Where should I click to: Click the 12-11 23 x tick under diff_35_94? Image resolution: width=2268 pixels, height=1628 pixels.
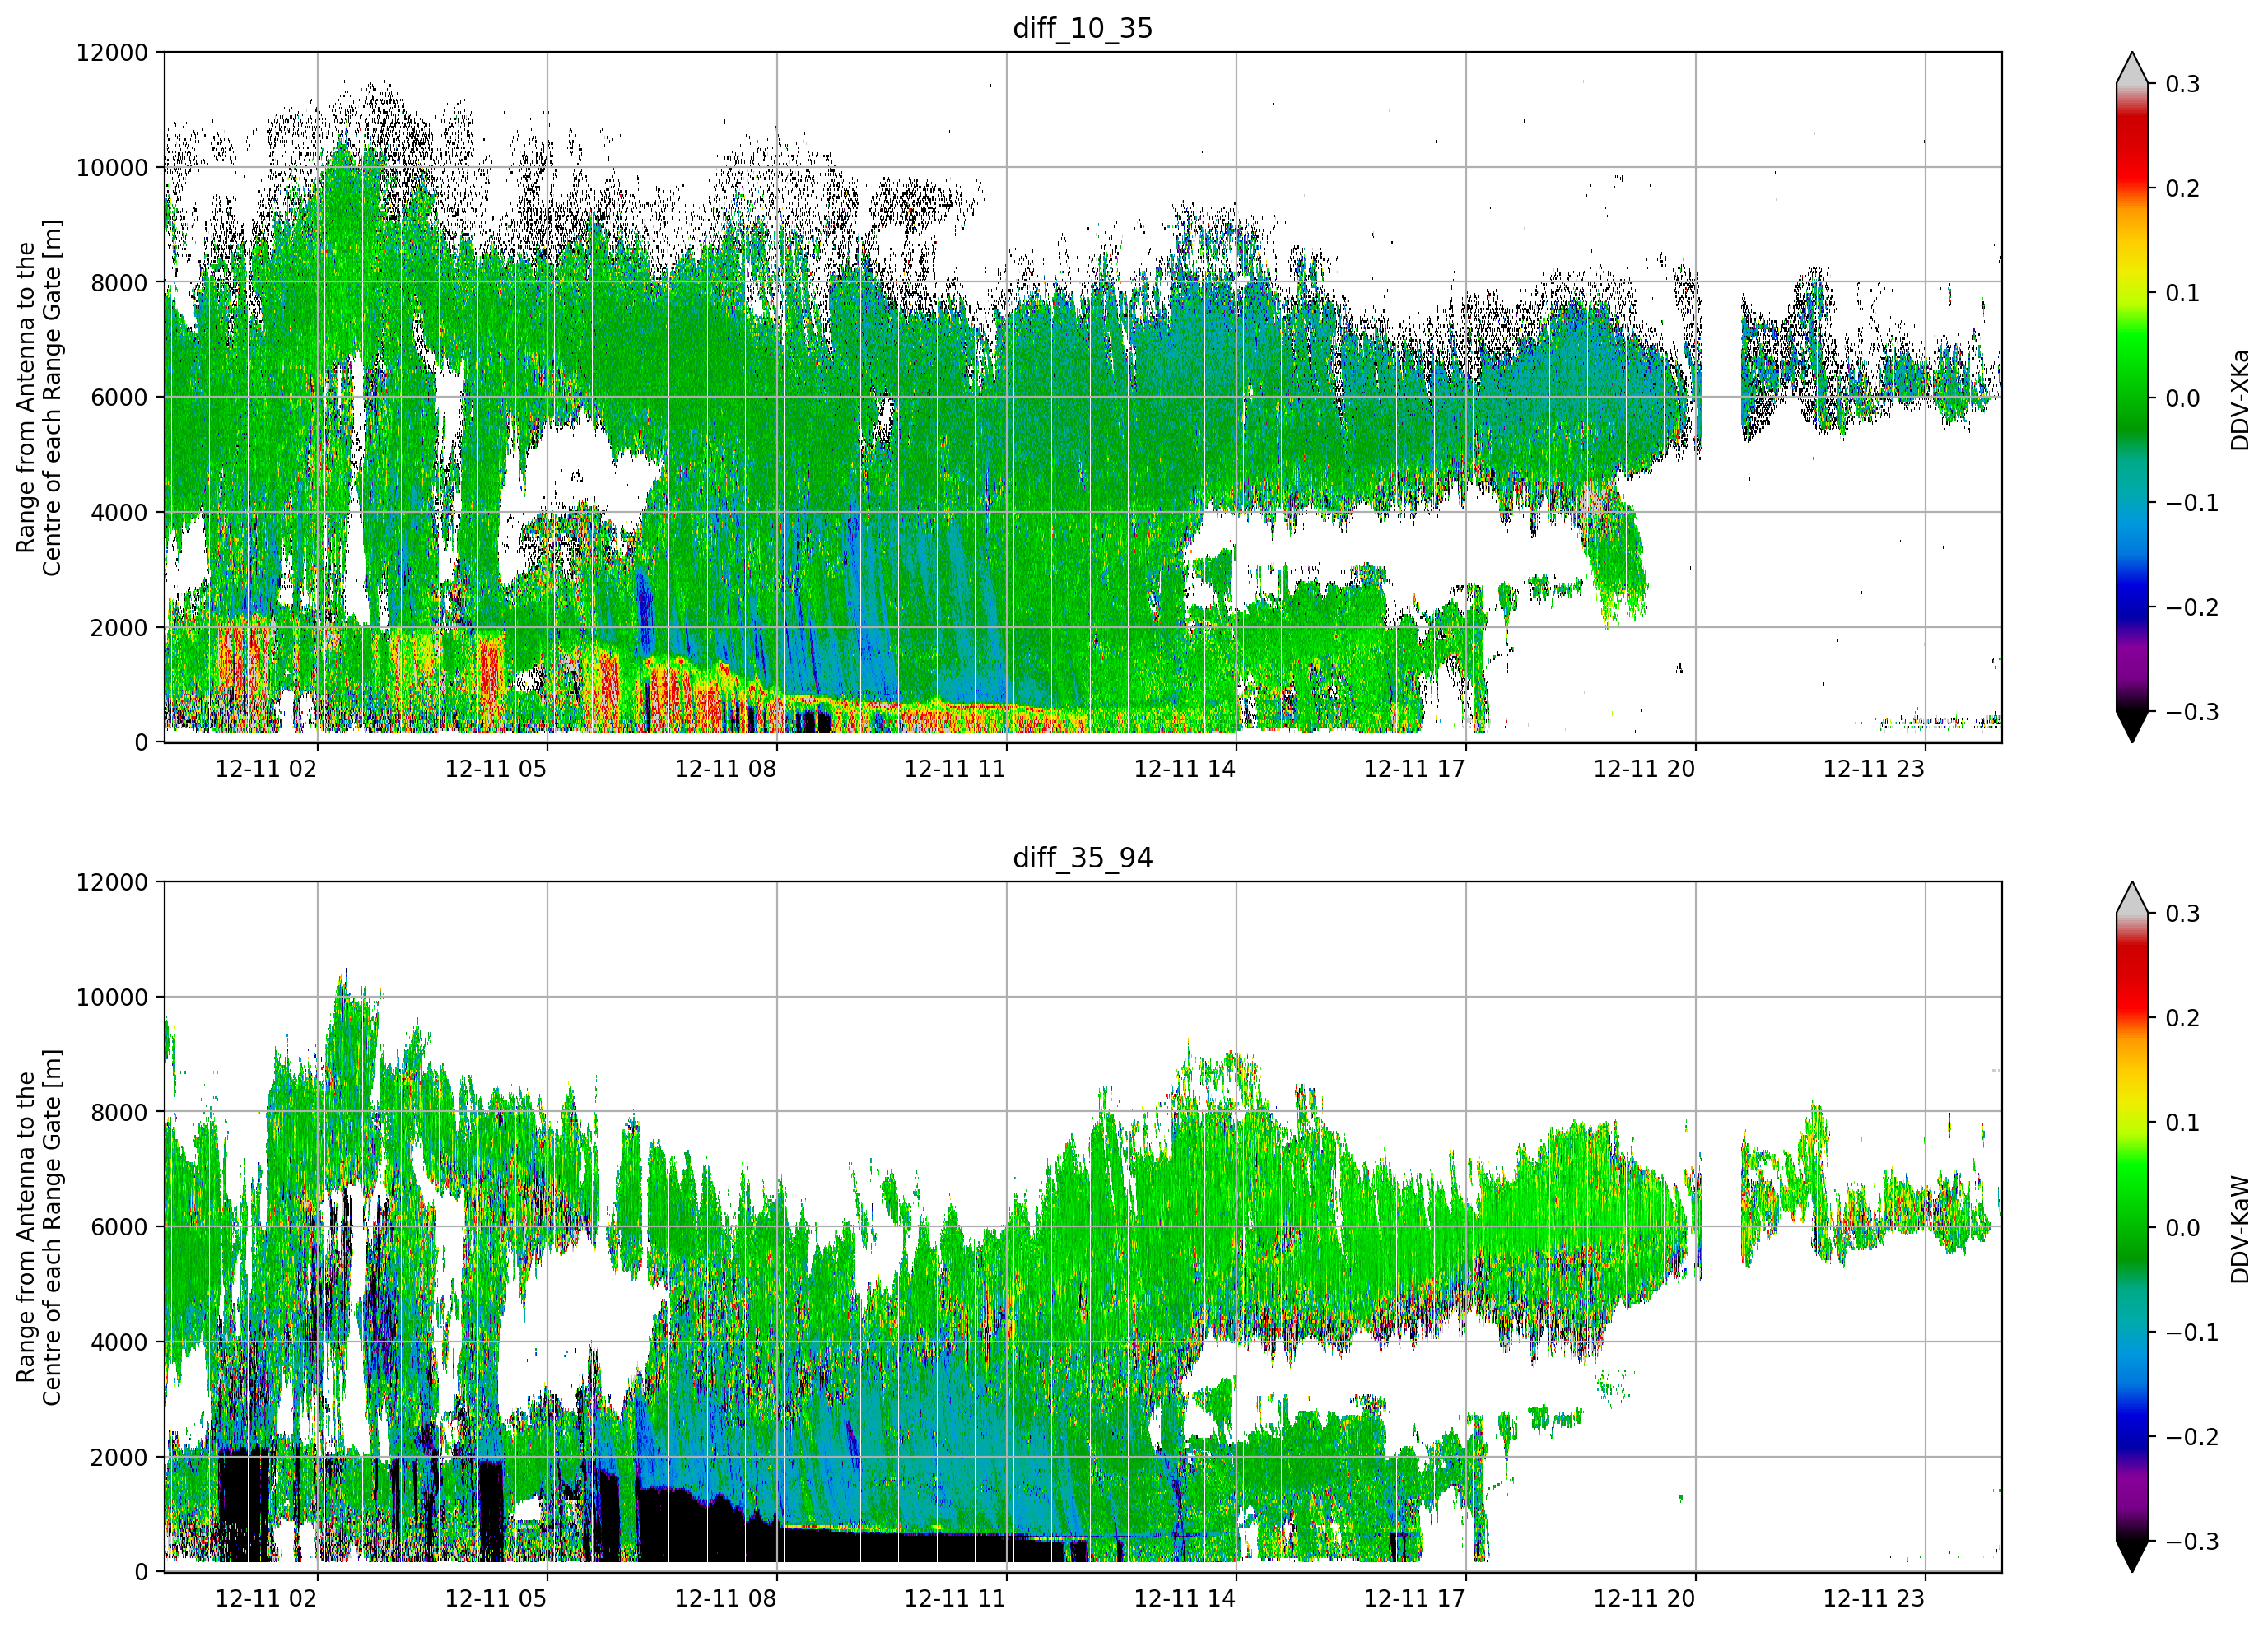[1873, 1598]
